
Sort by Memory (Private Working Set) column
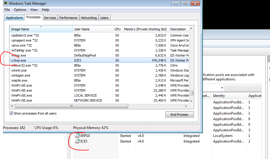(x=145, y=29)
